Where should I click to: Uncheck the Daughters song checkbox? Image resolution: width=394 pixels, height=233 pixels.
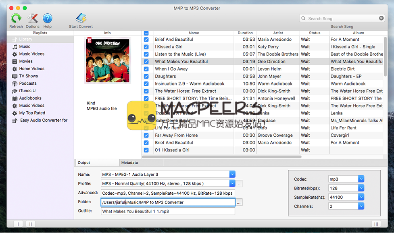tap(146, 76)
